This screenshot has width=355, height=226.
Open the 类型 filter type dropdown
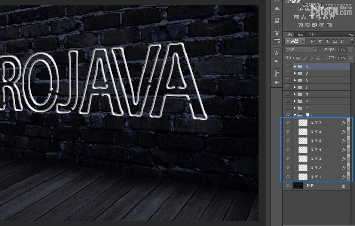pyautogui.click(x=295, y=41)
